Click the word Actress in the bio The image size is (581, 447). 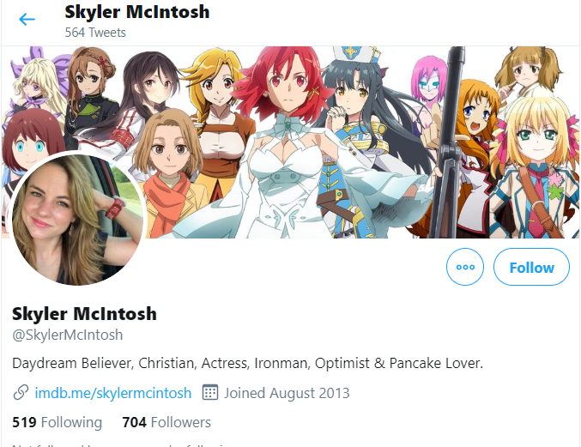[225, 363]
